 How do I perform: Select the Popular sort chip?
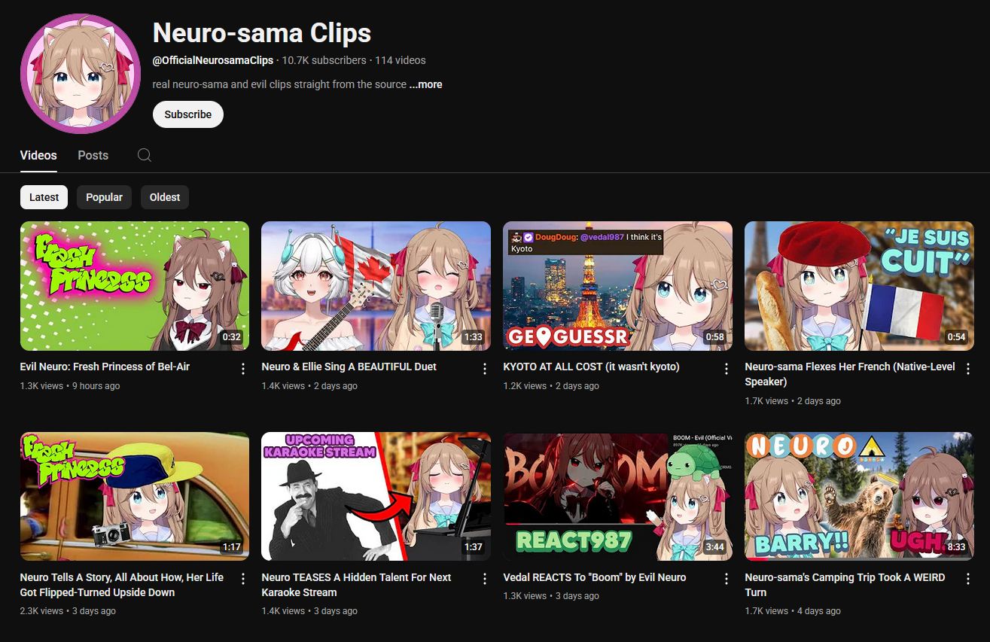tap(104, 197)
